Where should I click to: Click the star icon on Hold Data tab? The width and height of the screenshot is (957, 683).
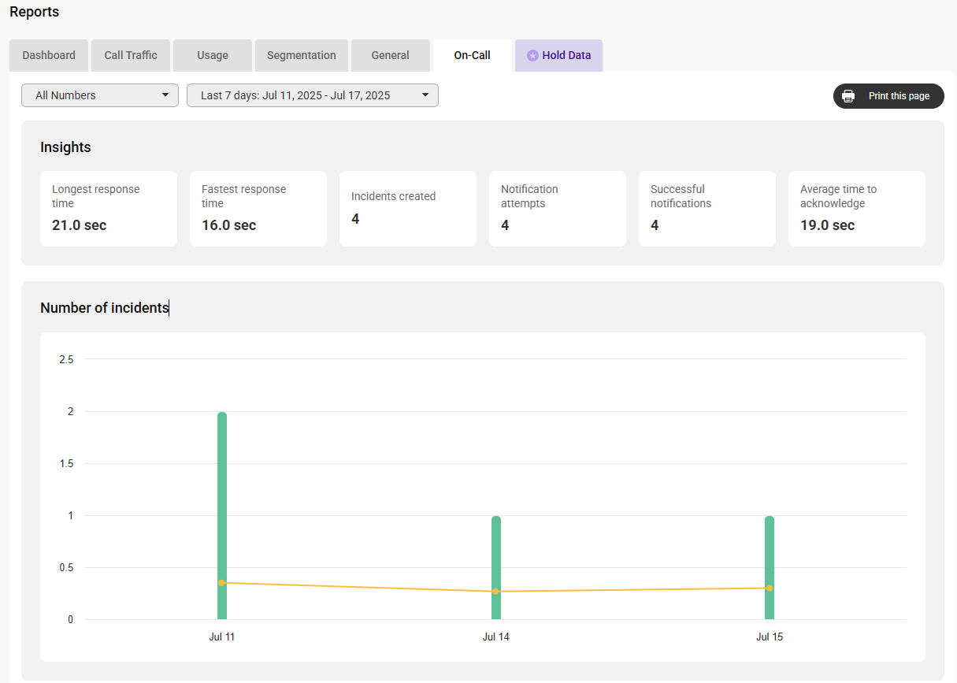point(532,56)
